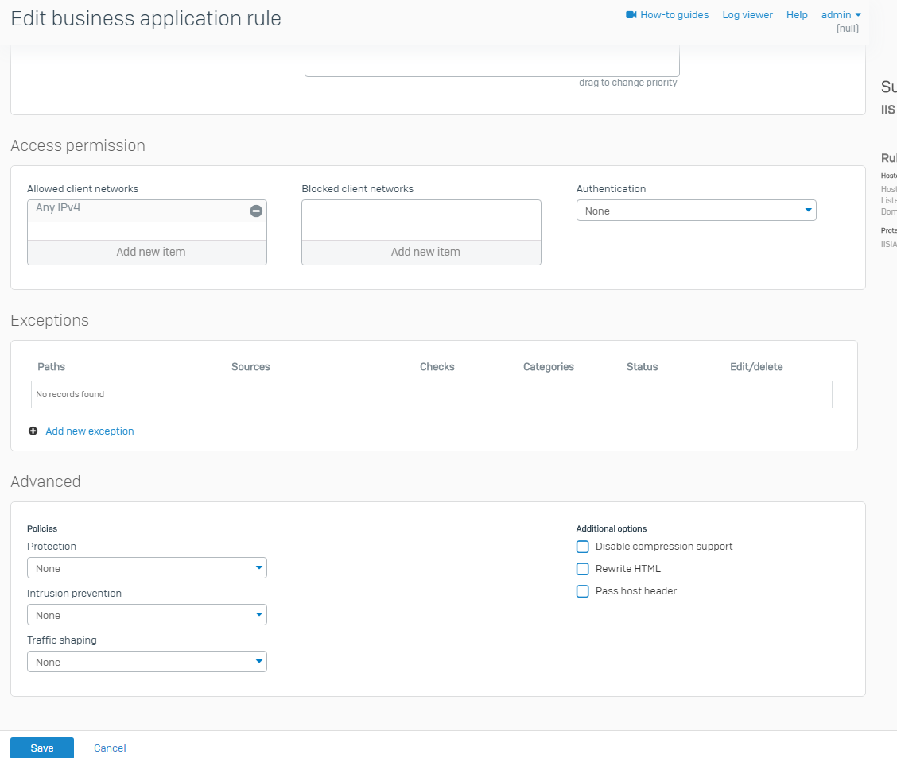The height and width of the screenshot is (758, 897).
Task: Click the Policies label
Action: click(x=42, y=528)
